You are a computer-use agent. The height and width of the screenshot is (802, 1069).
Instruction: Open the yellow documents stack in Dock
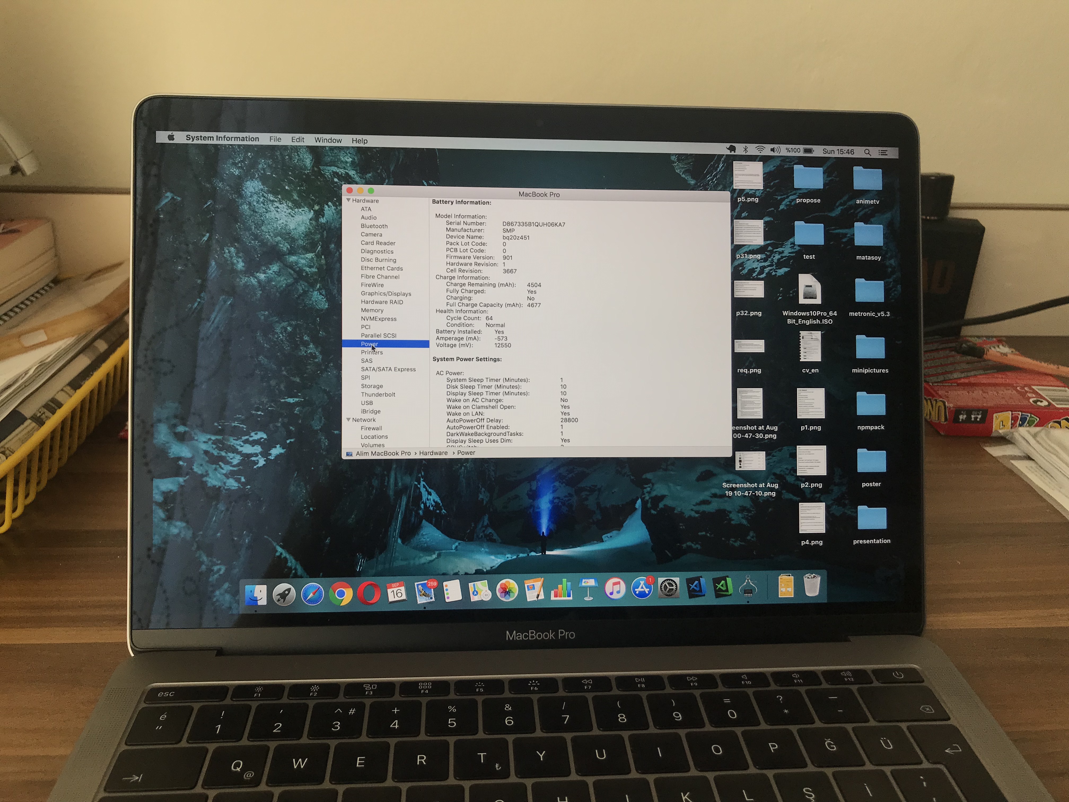point(786,585)
